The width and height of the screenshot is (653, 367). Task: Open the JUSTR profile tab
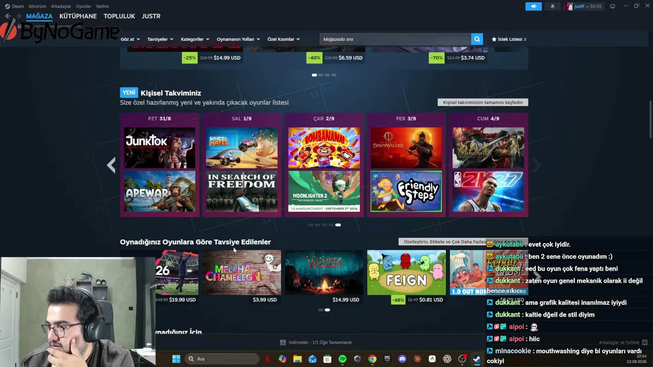[x=151, y=16]
